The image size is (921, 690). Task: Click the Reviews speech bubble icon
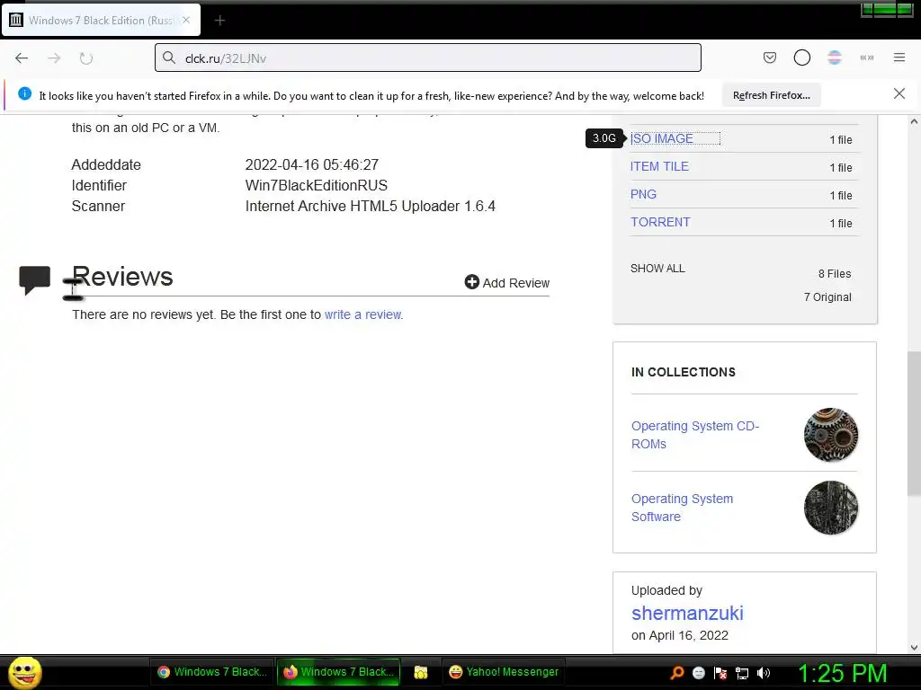coord(35,280)
